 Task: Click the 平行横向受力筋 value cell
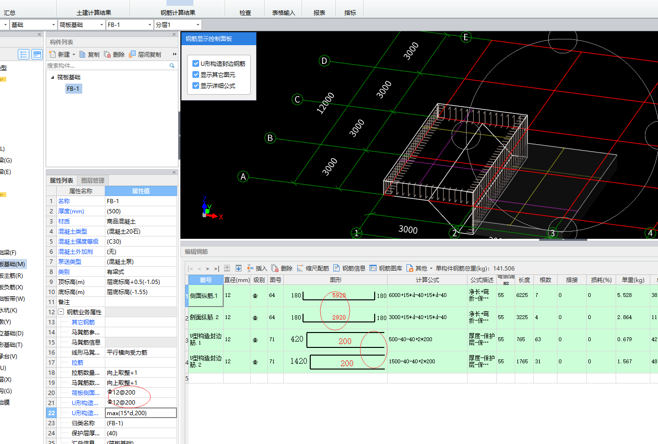(x=141, y=352)
